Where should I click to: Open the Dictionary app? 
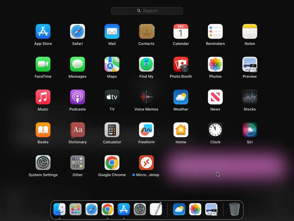[78, 130]
